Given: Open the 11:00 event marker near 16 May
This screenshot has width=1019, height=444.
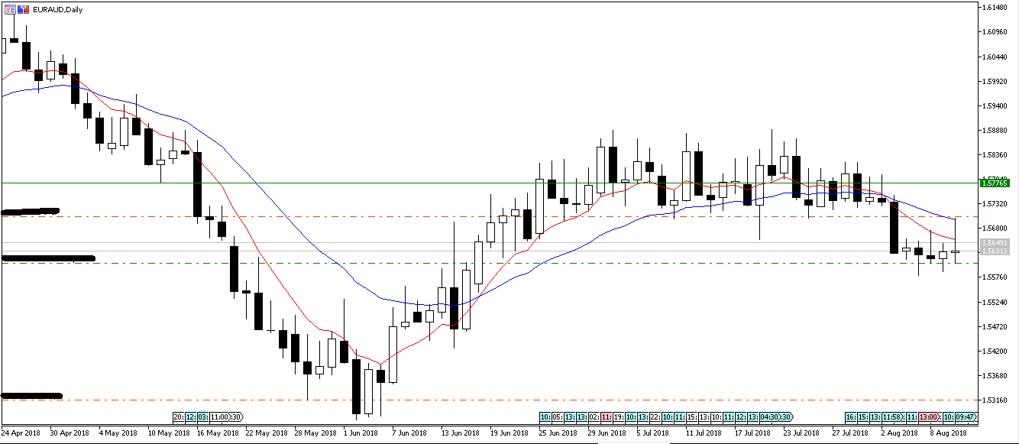Looking at the screenshot, I should [221, 417].
